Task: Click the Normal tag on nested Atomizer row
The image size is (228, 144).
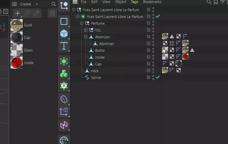Action: tap(172, 43)
